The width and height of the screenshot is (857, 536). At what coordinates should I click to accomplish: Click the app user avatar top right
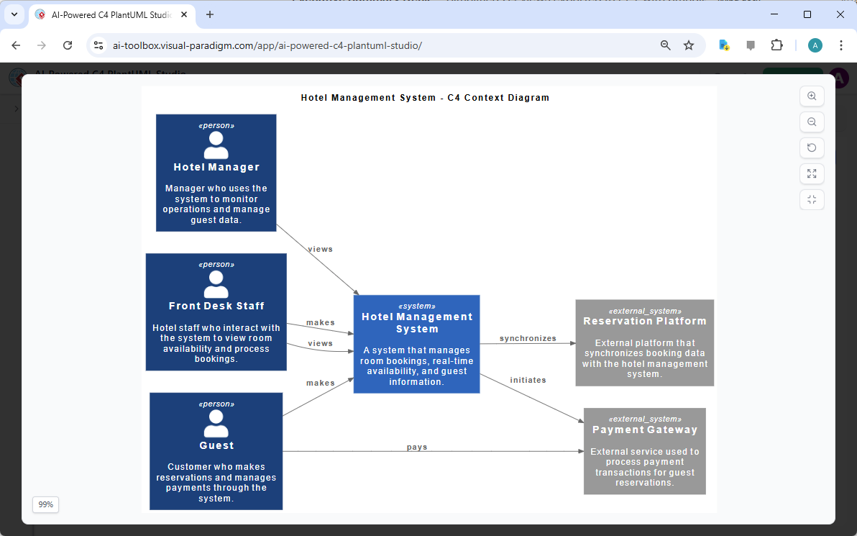click(x=838, y=77)
